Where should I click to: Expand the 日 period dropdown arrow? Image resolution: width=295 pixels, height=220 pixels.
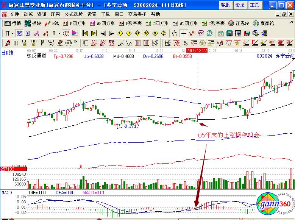click(12, 33)
